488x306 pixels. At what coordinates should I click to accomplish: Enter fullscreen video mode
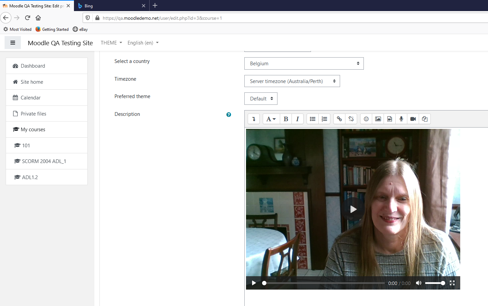(x=452, y=283)
